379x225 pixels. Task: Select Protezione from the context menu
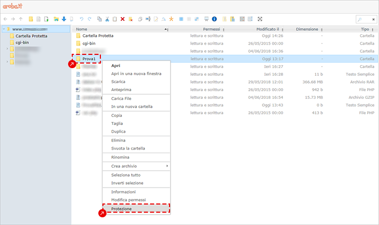[136, 209]
